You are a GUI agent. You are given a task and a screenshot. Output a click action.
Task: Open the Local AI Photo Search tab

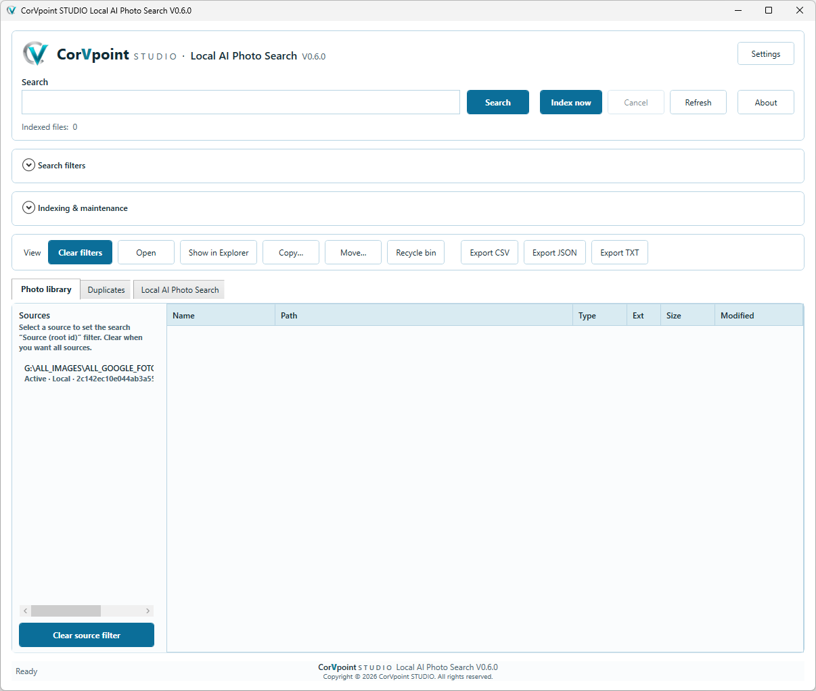[179, 289]
